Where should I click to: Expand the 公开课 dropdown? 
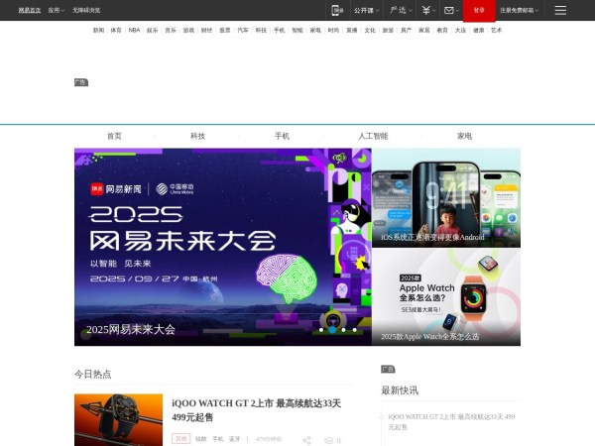[366, 10]
